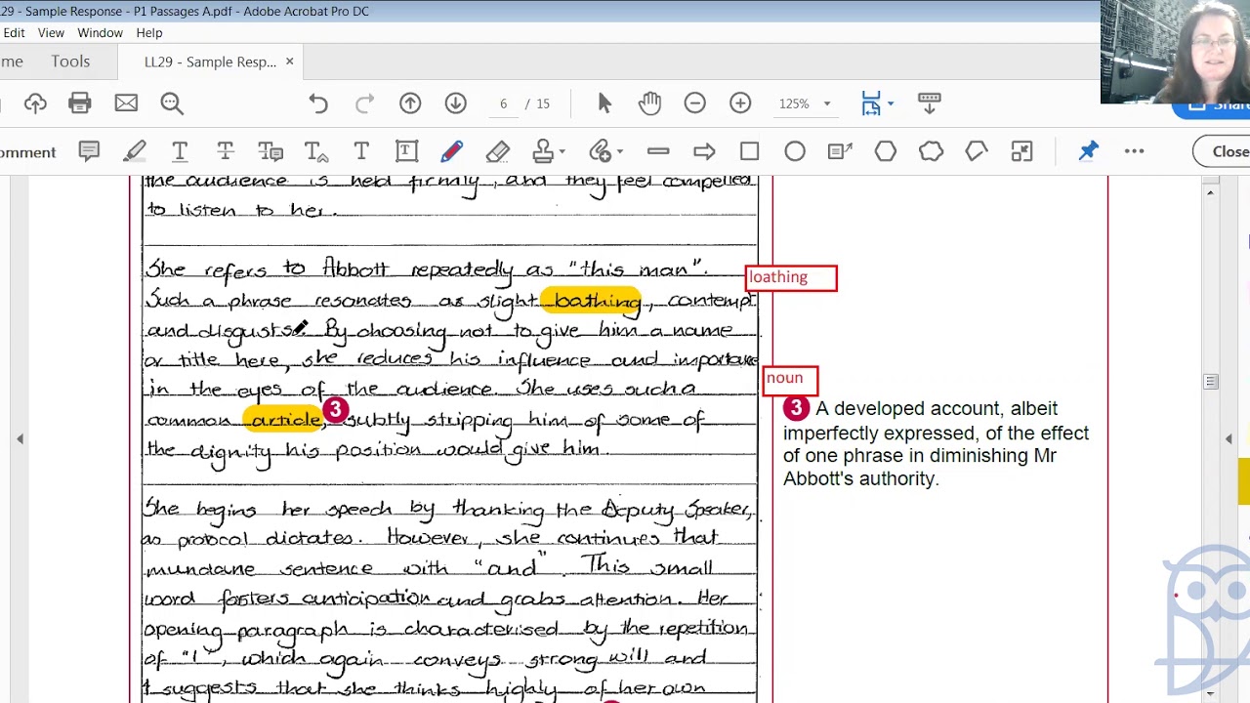The width and height of the screenshot is (1250, 703).
Task: Select the cloud shape tool
Action: [931, 151]
